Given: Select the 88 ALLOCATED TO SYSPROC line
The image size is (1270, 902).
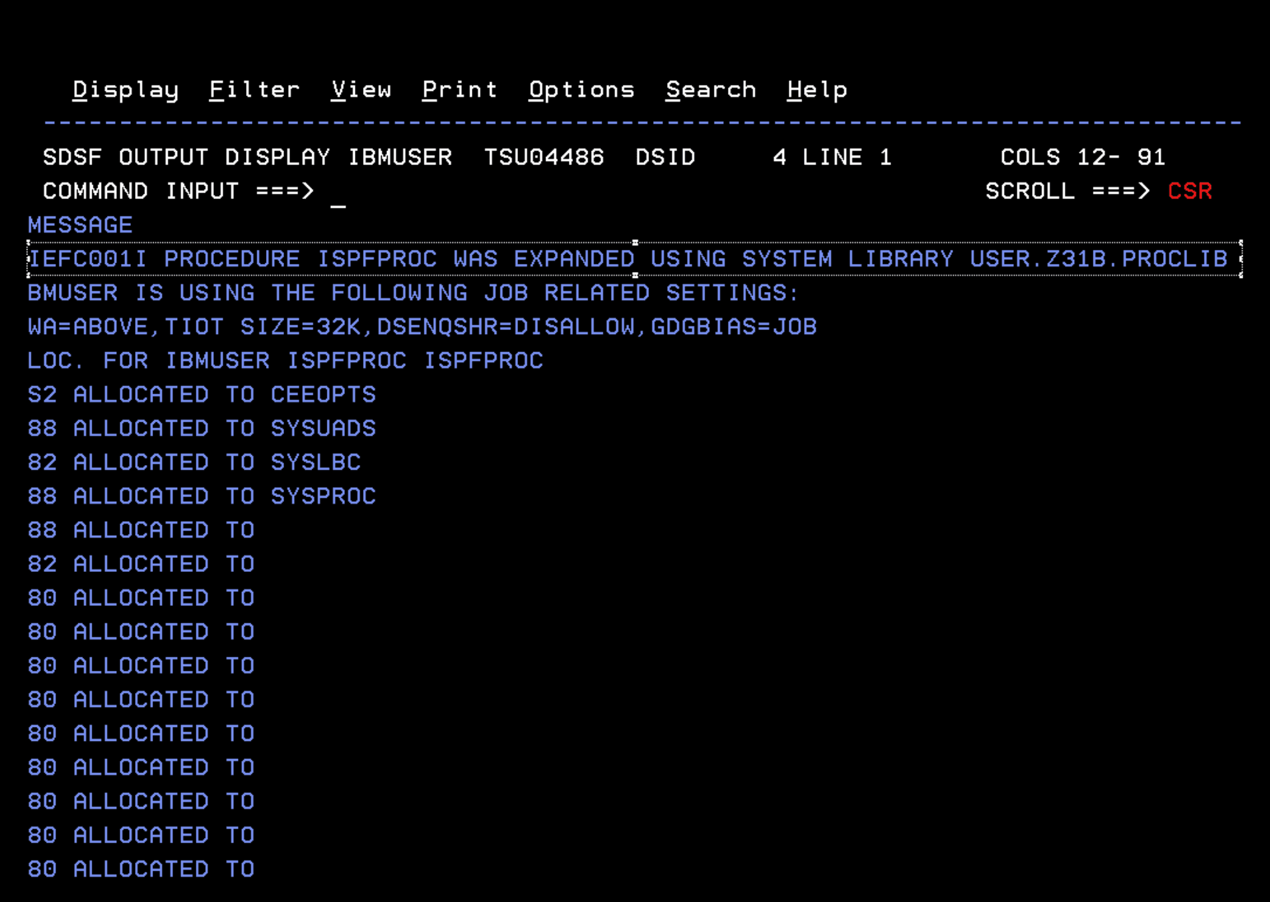Looking at the screenshot, I should click(x=201, y=496).
